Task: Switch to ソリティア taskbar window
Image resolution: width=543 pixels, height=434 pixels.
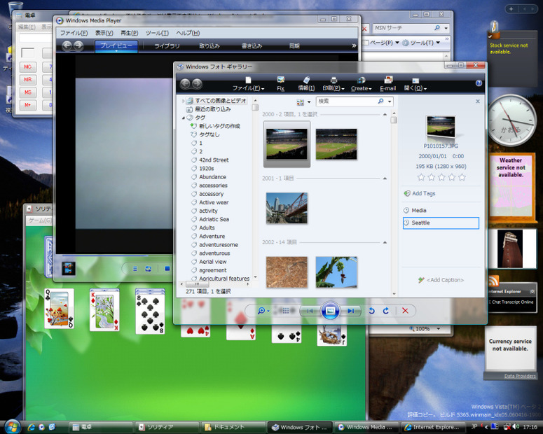Action: click(167, 427)
